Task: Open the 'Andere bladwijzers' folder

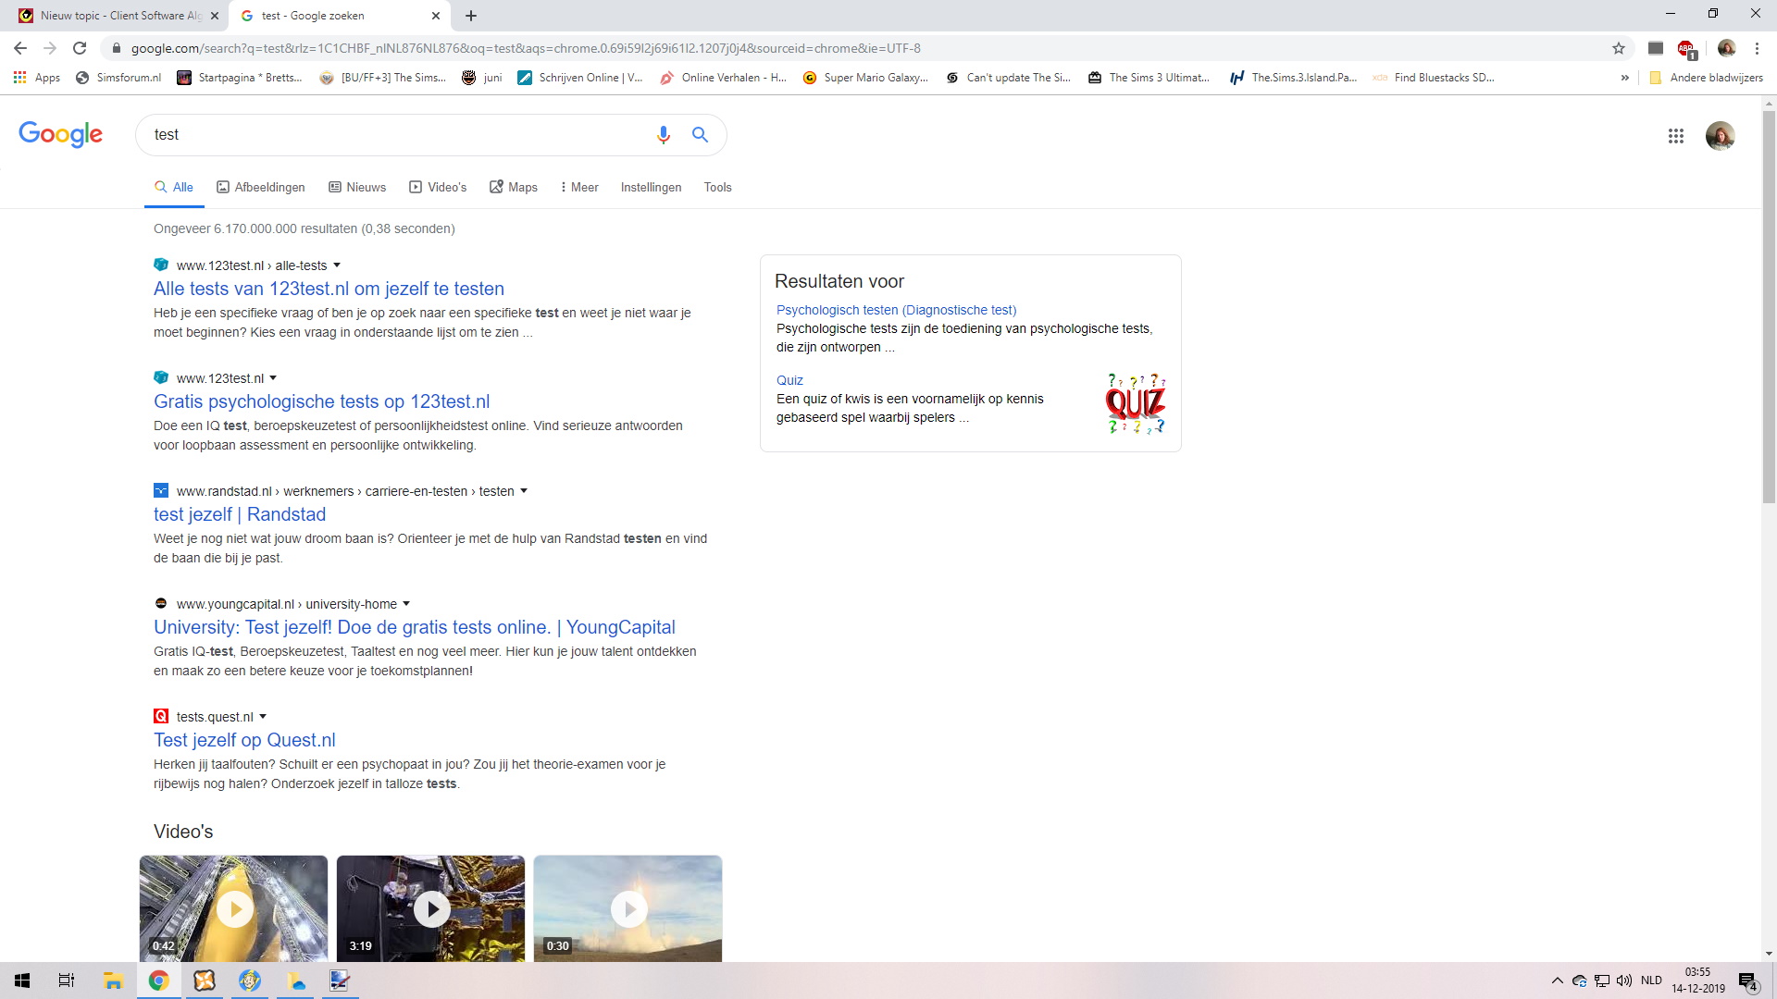Action: click(x=1707, y=78)
